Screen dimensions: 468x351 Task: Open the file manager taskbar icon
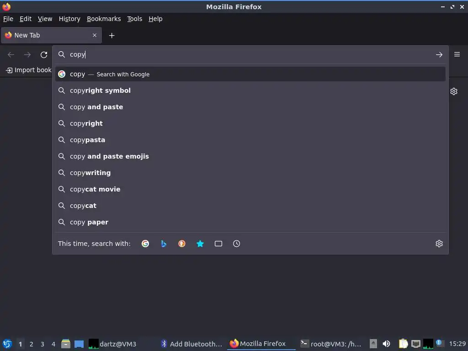point(66,344)
